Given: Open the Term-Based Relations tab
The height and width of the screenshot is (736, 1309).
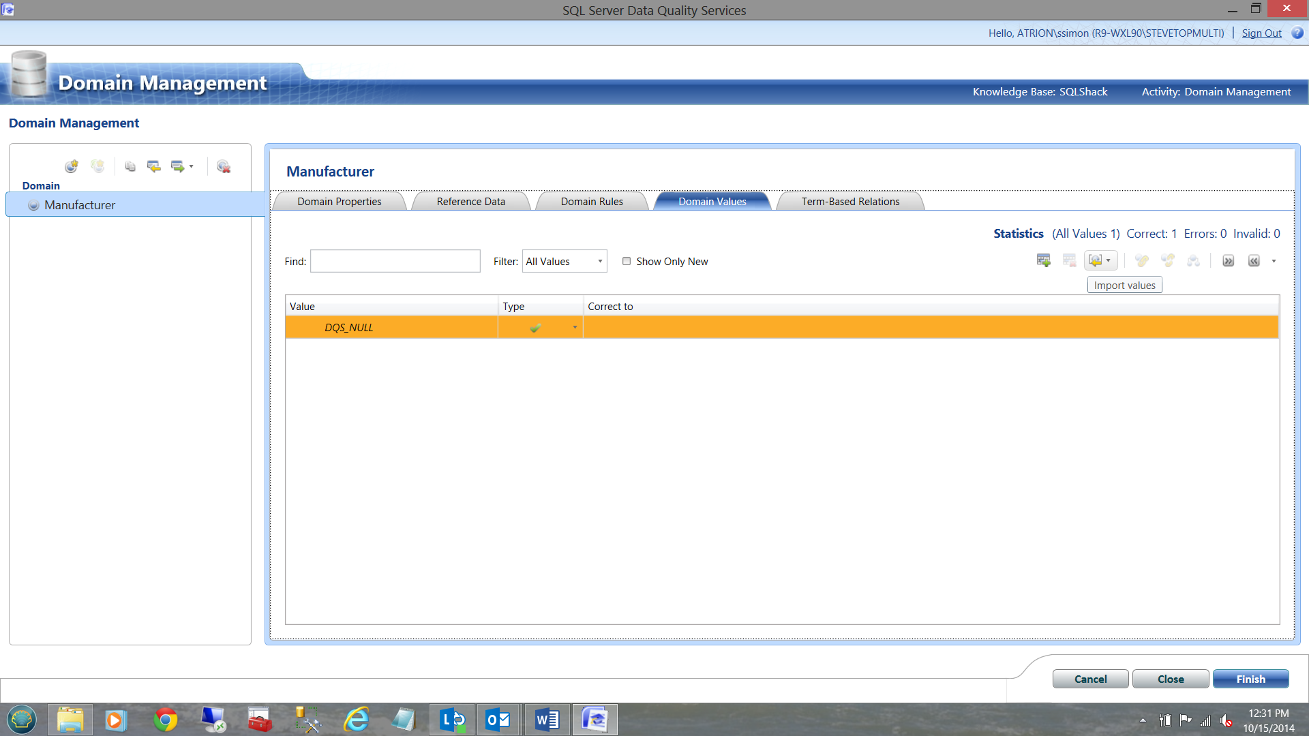Looking at the screenshot, I should pyautogui.click(x=849, y=201).
